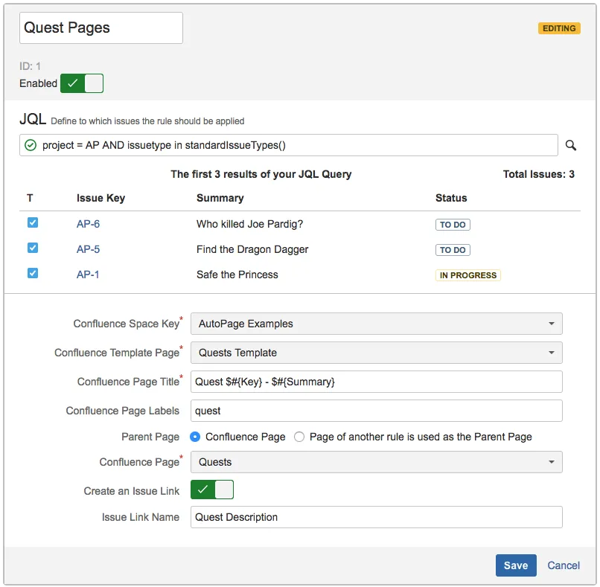Open issue AP-1 link

click(x=88, y=275)
